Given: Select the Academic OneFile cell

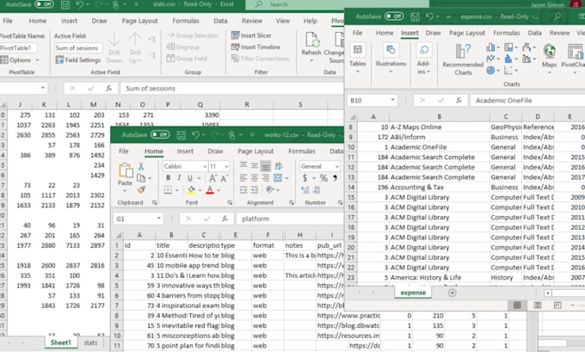Looking at the screenshot, I should tap(440, 147).
